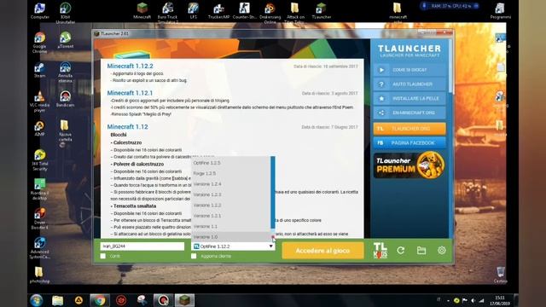Open the Pagina Facebook button
The height and width of the screenshot is (307, 546).
click(x=409, y=143)
